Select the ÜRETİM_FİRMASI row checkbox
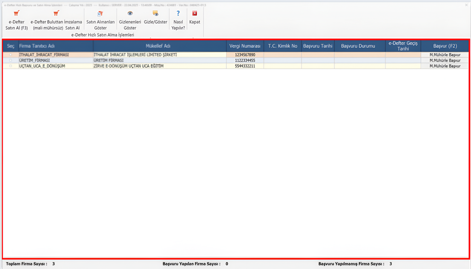The height and width of the screenshot is (269, 471). (x=11, y=60)
